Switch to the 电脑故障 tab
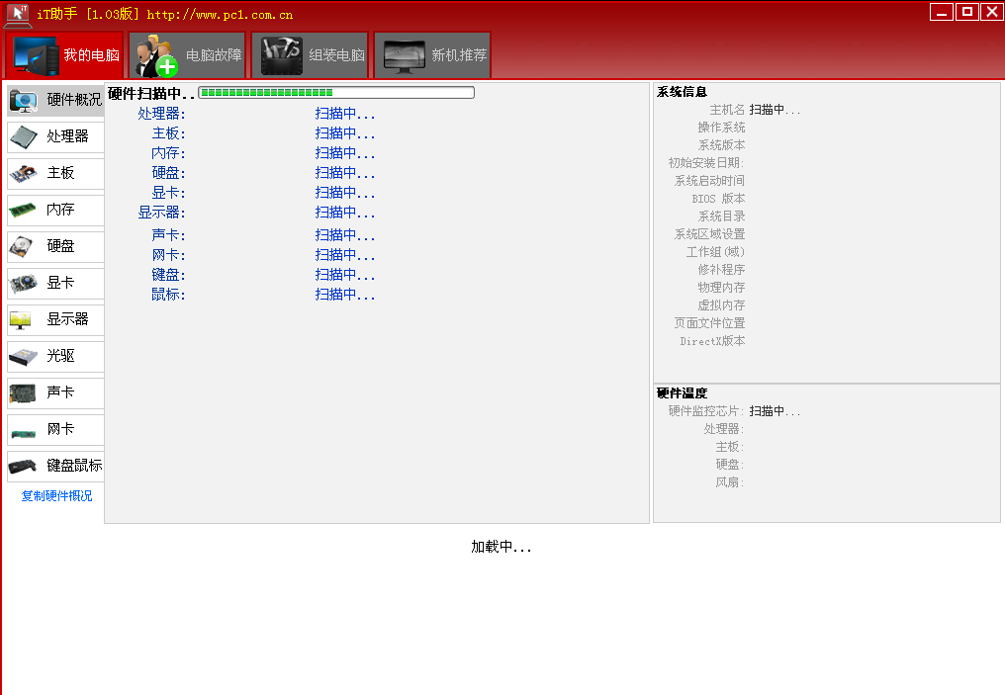 pyautogui.click(x=187, y=55)
